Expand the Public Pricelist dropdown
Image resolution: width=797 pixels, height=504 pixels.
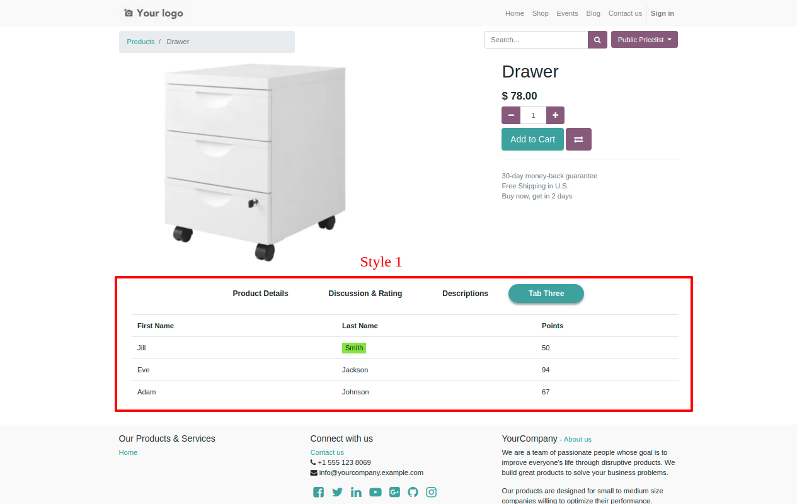[645, 40]
